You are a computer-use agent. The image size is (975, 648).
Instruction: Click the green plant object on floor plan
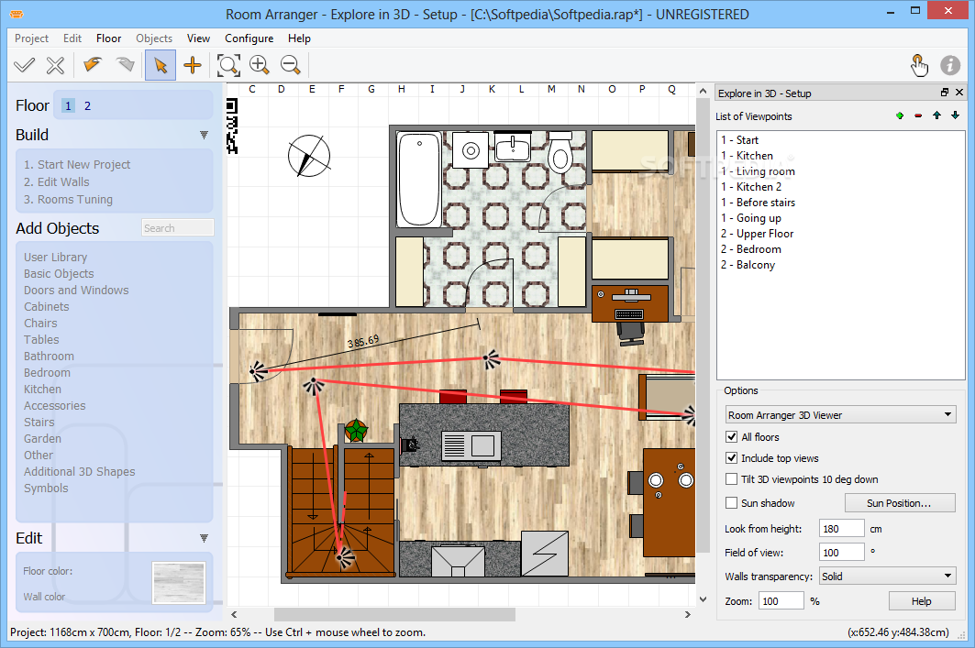(x=356, y=430)
